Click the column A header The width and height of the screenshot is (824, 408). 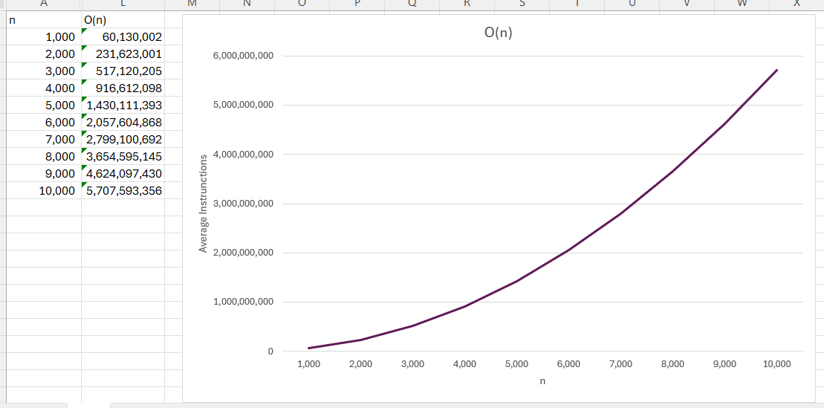click(x=43, y=4)
